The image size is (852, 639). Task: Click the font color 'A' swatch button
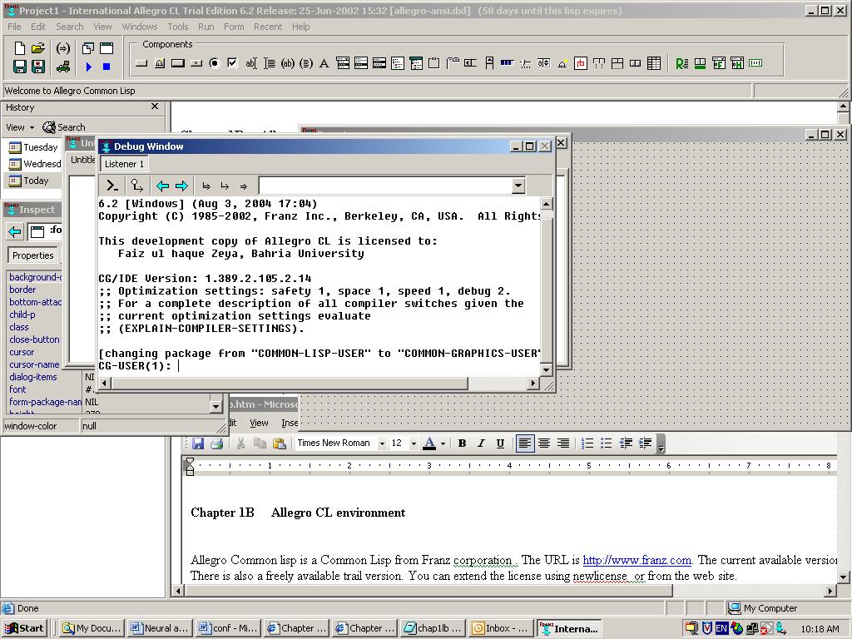[x=429, y=443]
